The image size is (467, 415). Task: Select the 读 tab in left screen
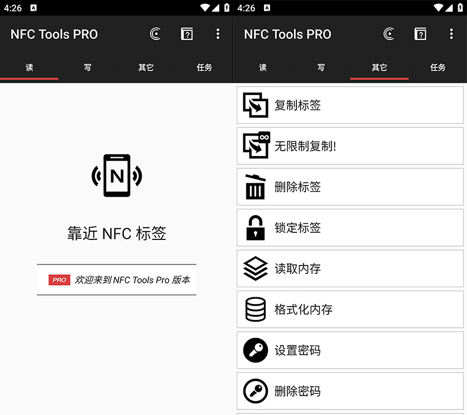[29, 68]
